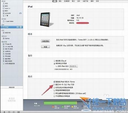Show or hide the artwork viewer icon

coord(19,112)
